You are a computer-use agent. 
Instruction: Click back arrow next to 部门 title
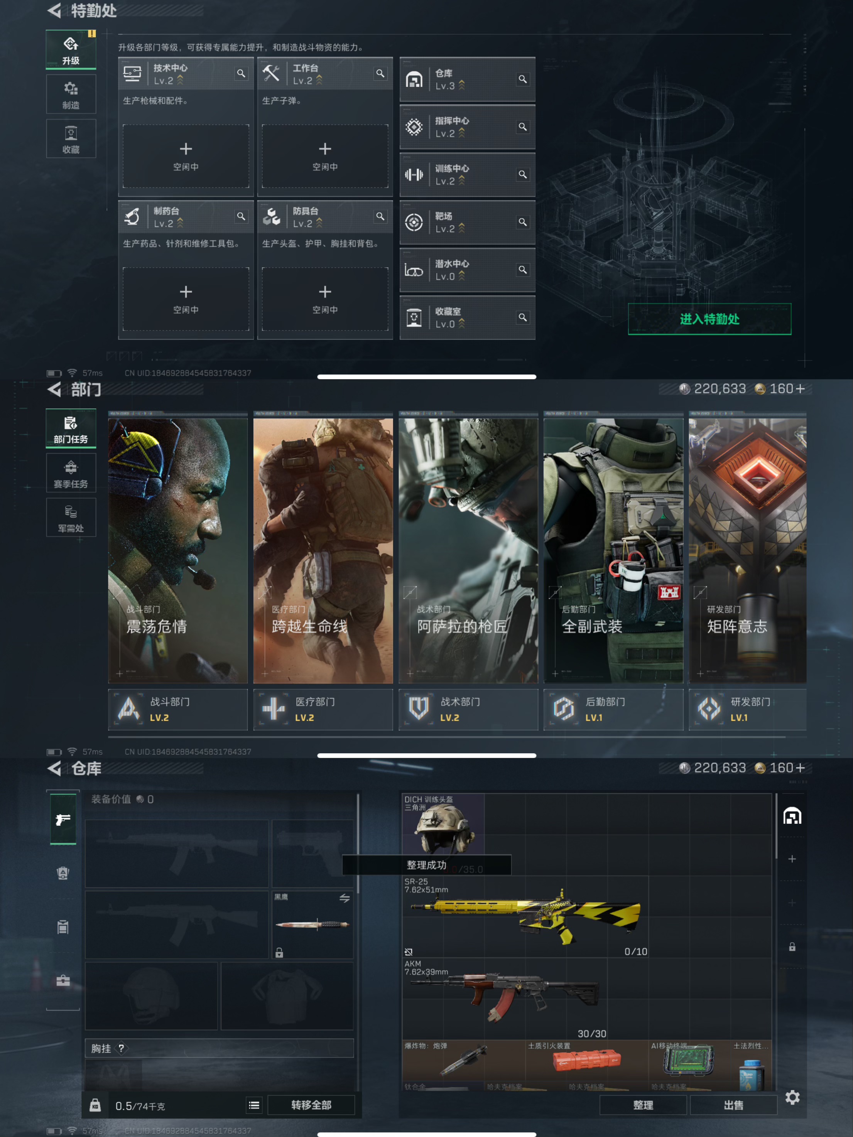(54, 389)
